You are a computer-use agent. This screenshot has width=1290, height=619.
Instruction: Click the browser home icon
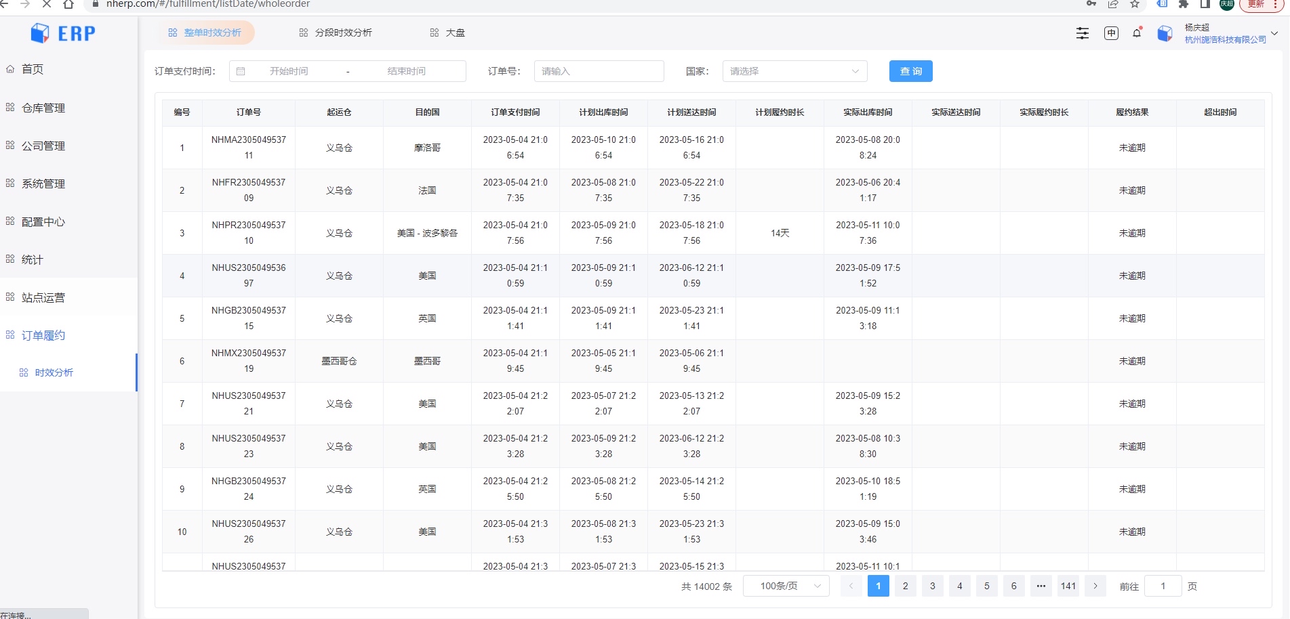(x=68, y=4)
